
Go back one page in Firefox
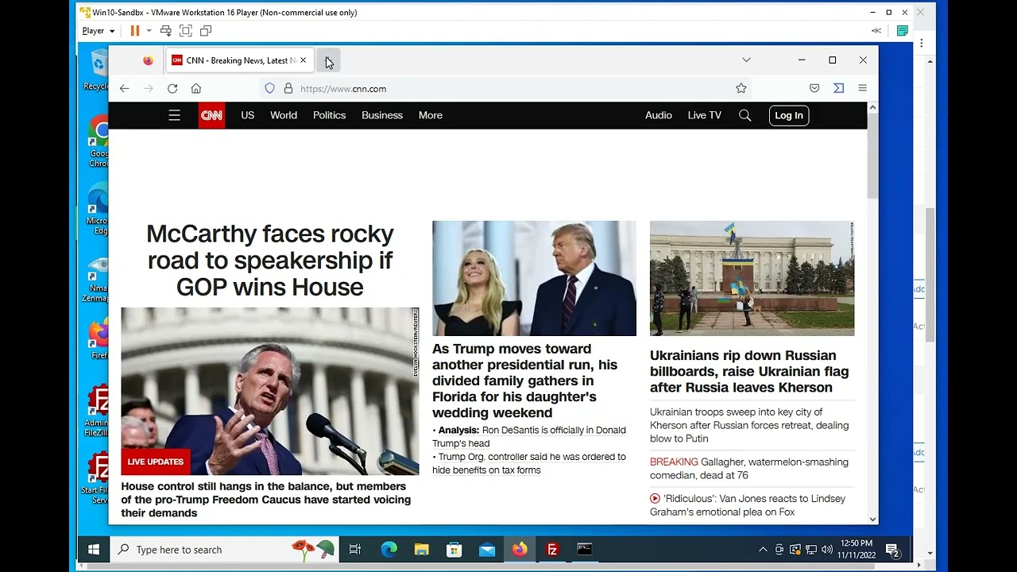click(125, 88)
